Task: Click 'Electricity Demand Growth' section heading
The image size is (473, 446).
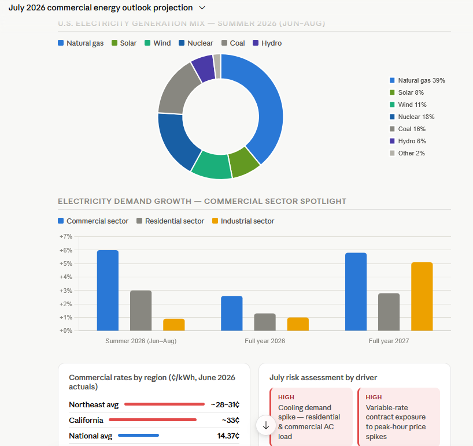Action: (x=202, y=201)
